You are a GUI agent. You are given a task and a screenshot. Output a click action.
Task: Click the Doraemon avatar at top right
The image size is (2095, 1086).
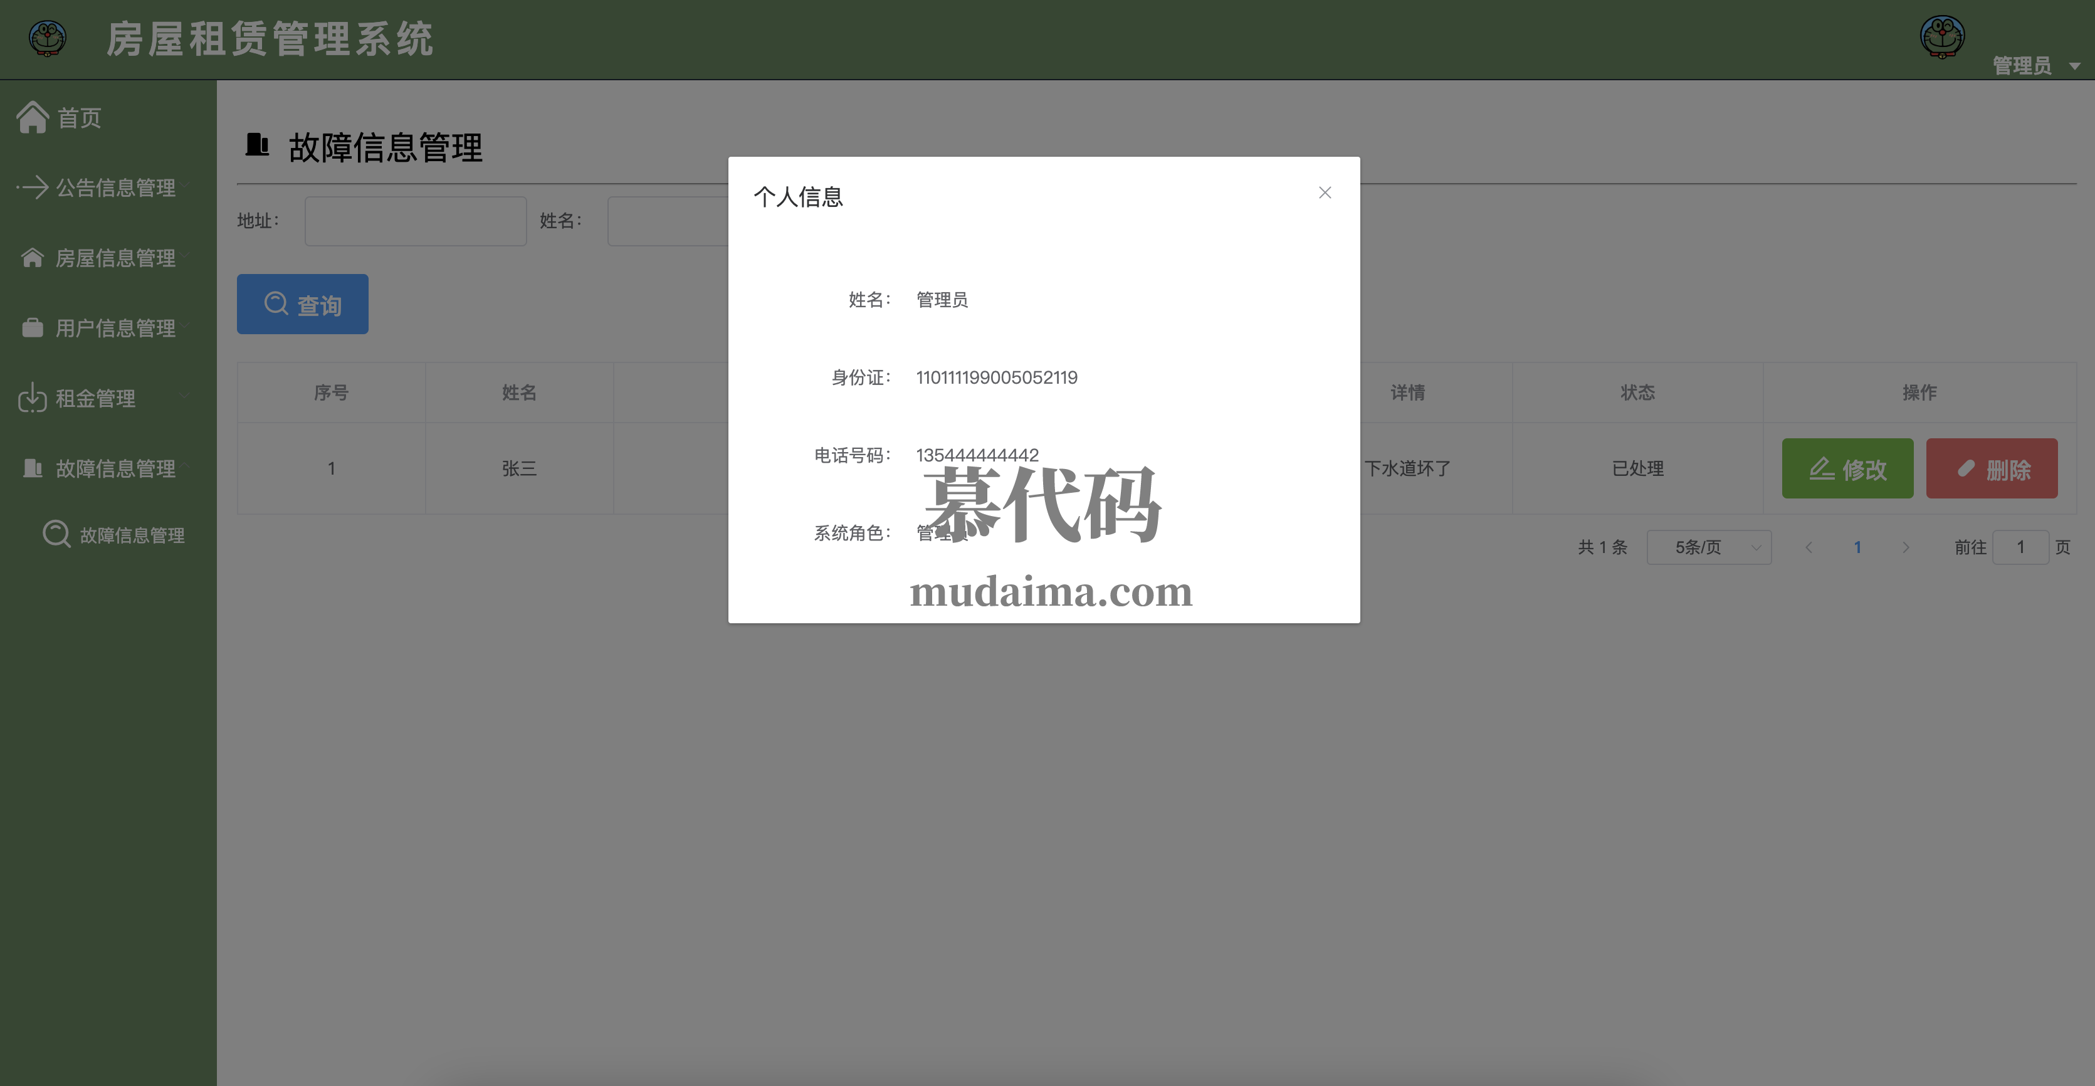click(1942, 36)
